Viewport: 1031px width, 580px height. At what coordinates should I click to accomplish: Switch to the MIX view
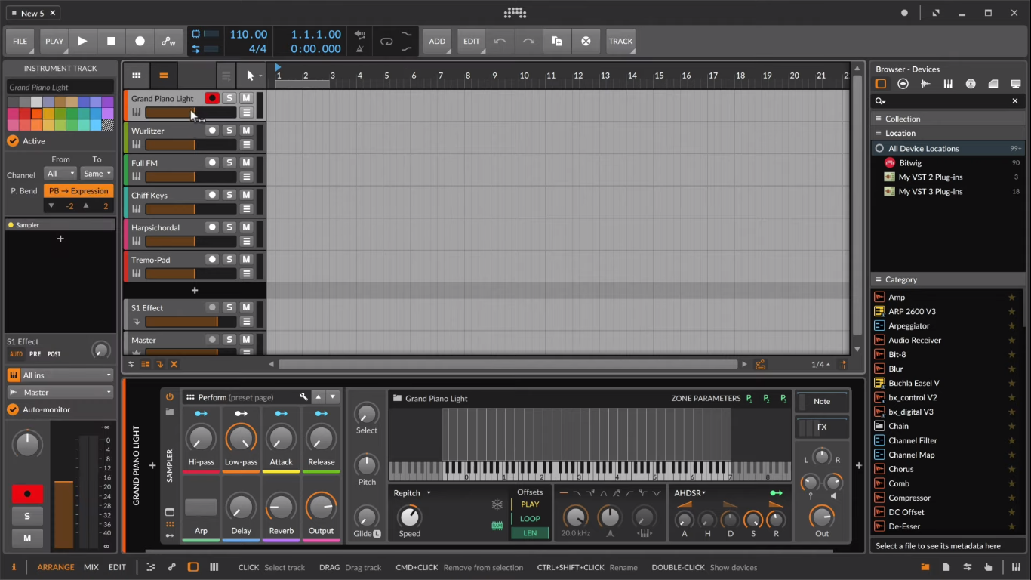[x=91, y=567]
